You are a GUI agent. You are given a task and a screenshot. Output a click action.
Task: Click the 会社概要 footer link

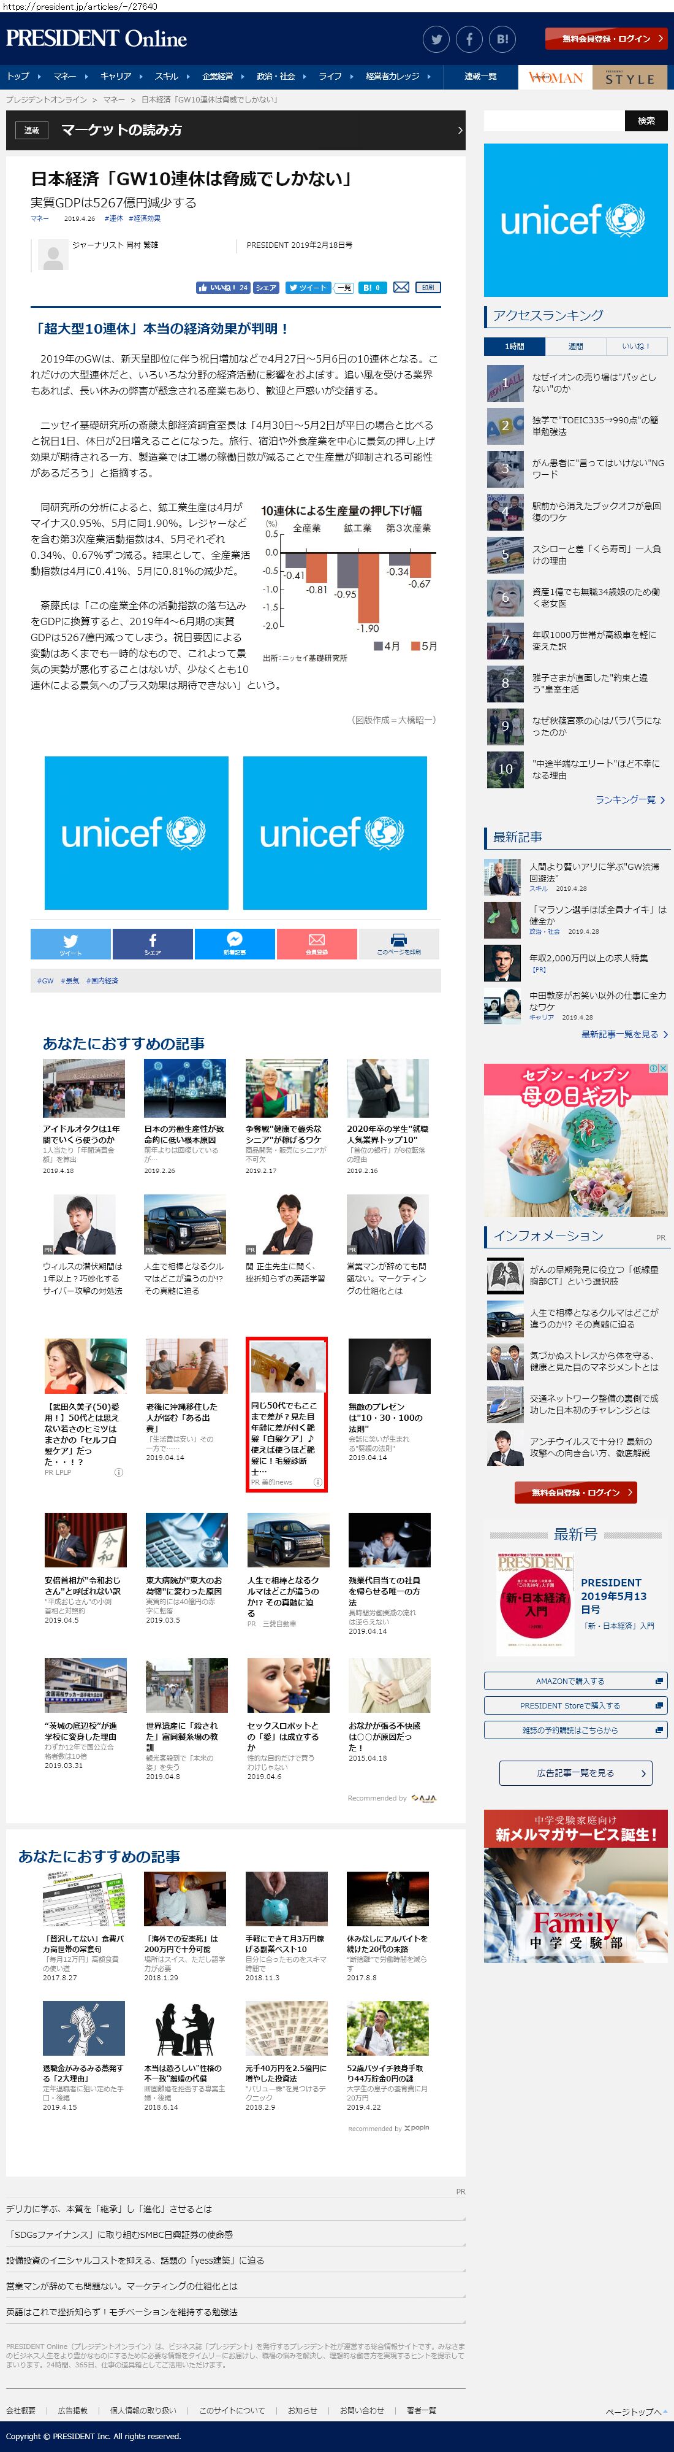point(21,2410)
